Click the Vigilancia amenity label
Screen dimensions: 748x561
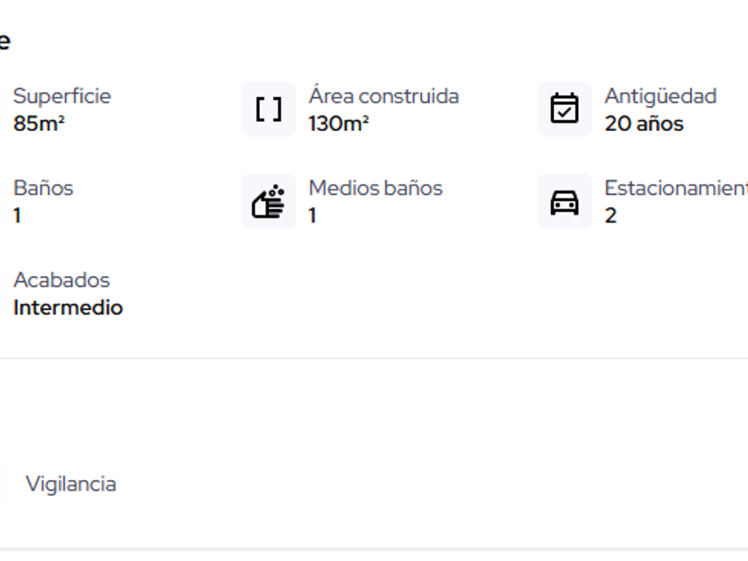click(x=70, y=484)
